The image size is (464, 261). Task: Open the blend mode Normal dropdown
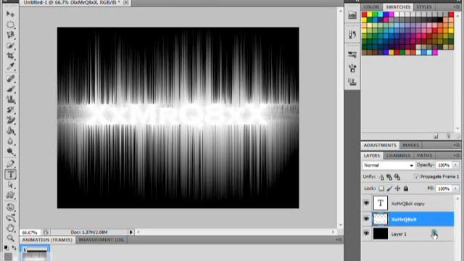389,165
